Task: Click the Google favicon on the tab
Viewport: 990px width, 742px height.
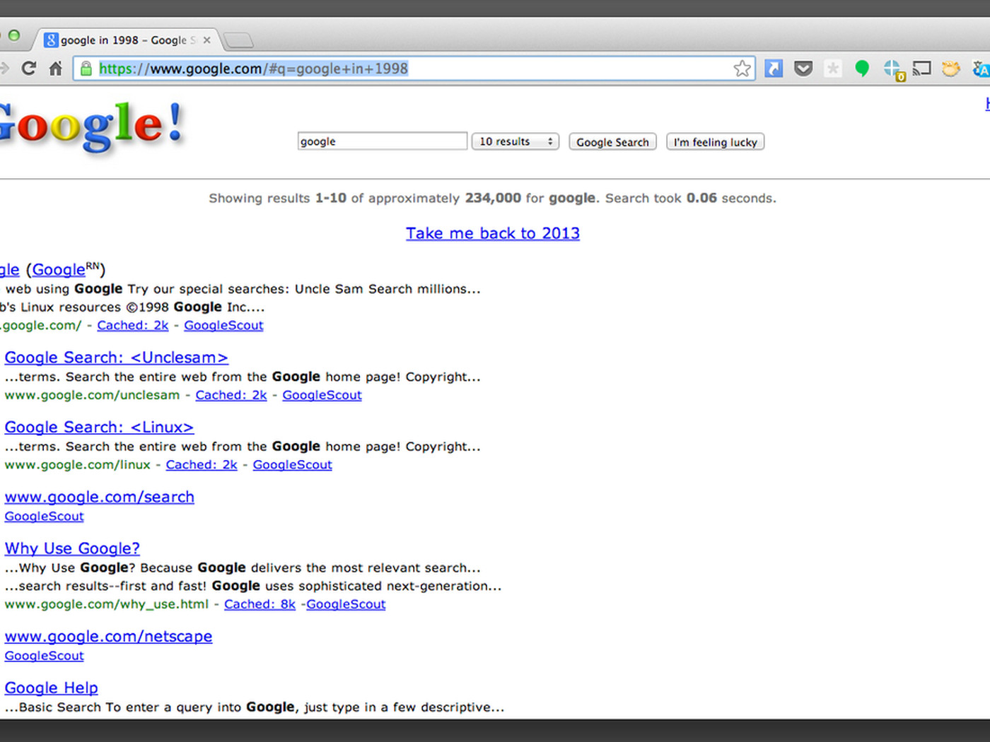Action: coord(51,40)
